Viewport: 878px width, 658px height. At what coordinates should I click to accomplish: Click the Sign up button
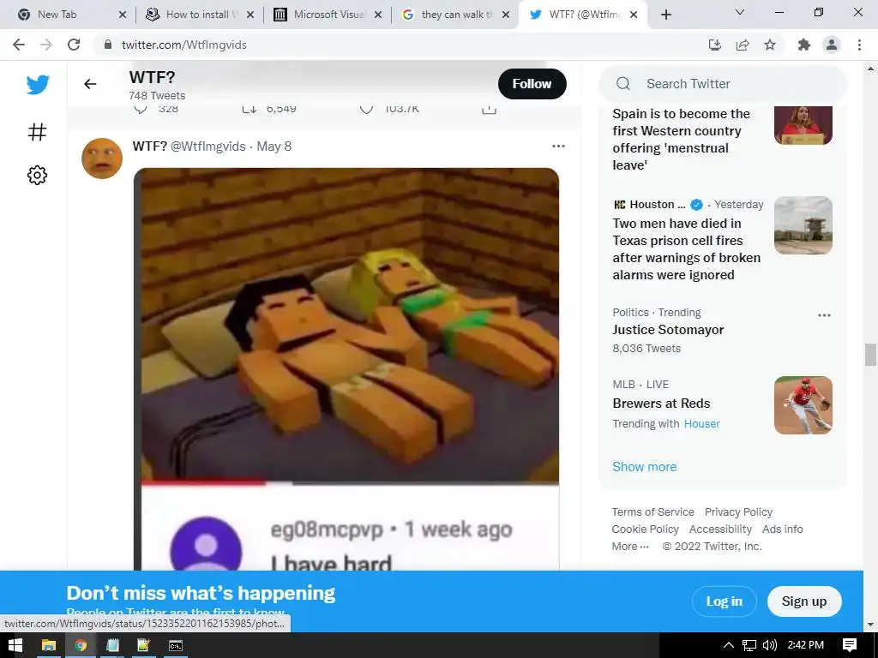click(804, 601)
